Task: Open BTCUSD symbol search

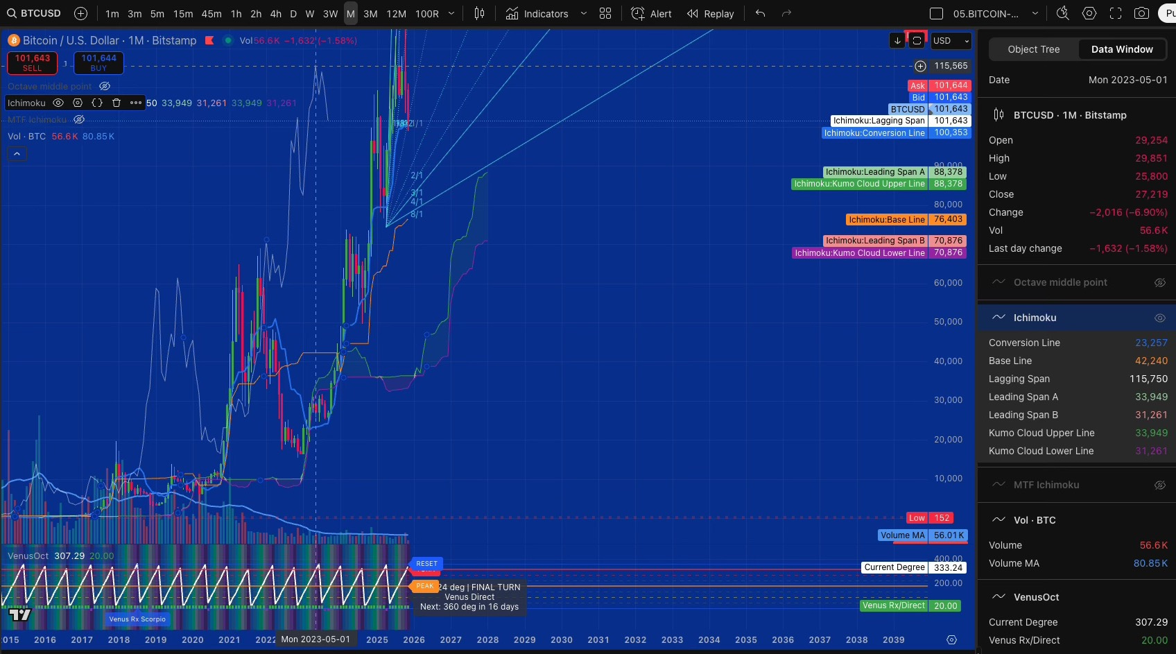Action: [x=34, y=13]
